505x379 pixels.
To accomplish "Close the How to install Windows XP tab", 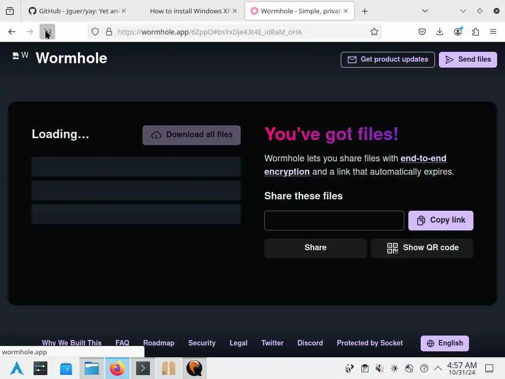I will pyautogui.click(x=235, y=11).
